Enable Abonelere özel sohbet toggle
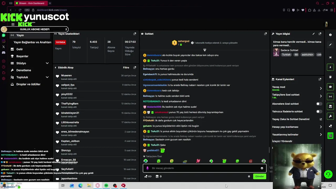The height and width of the screenshot is (189, 336). (319, 104)
